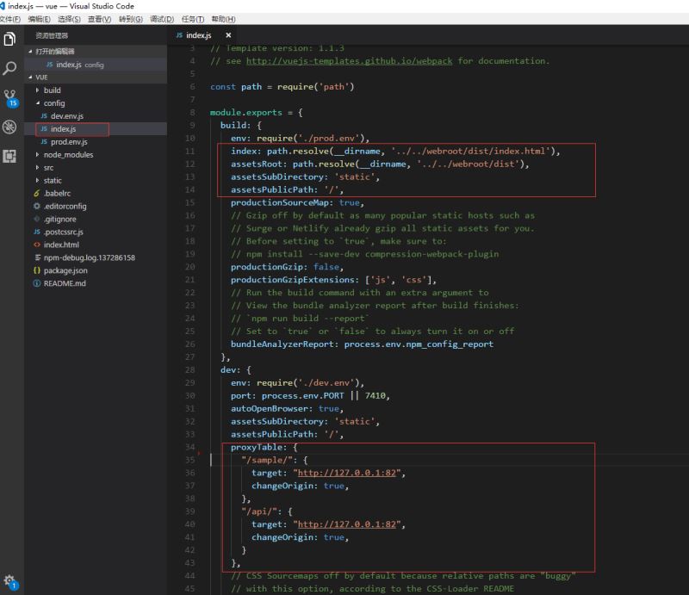Select index.js under the config folder
The height and width of the screenshot is (595, 689).
[x=96, y=129]
